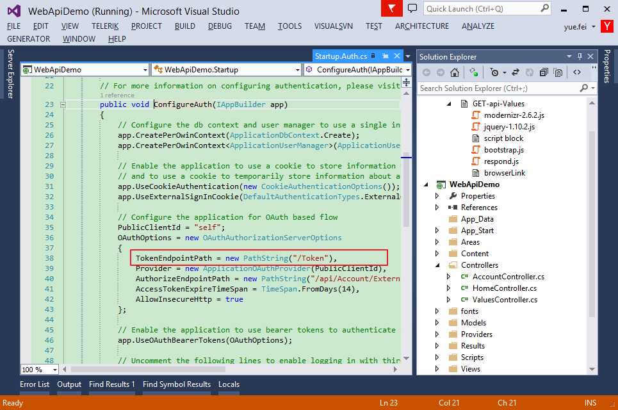
Task: Click the notifications flag icon
Action: [x=391, y=8]
